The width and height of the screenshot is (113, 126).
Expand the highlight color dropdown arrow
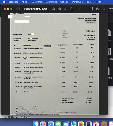(x=86, y=9)
